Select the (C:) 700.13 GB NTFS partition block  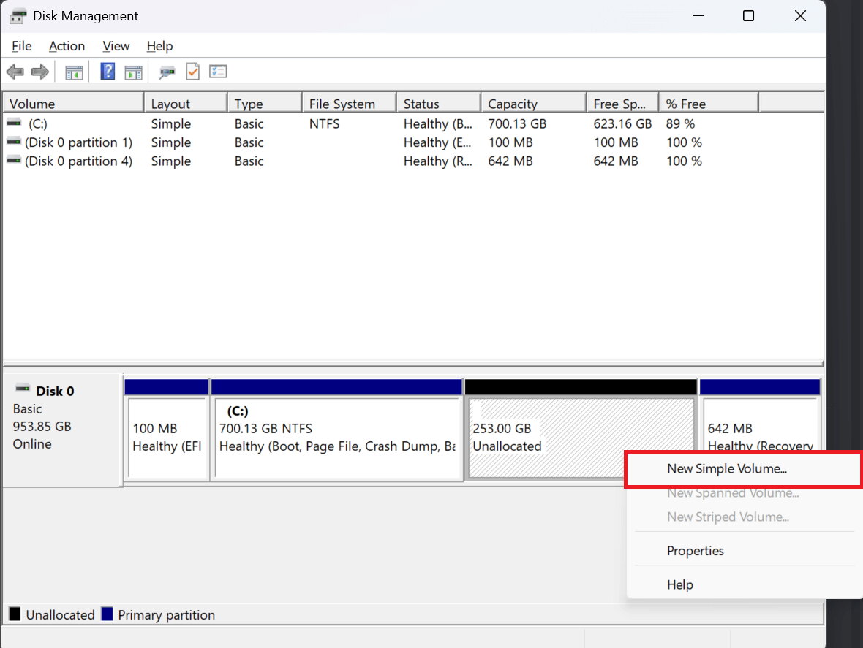click(337, 430)
